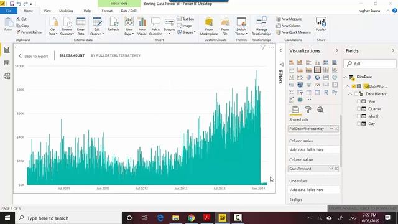The image size is (398, 224).
Task: Choose the Matrix visualization
Action: click(x=317, y=92)
